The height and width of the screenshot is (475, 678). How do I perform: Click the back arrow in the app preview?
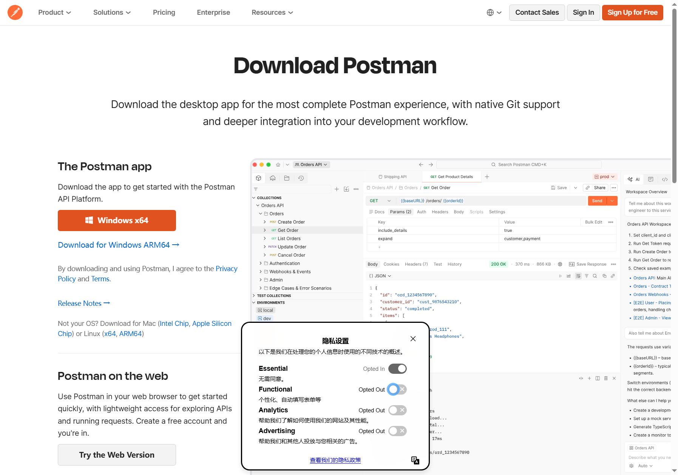421,165
